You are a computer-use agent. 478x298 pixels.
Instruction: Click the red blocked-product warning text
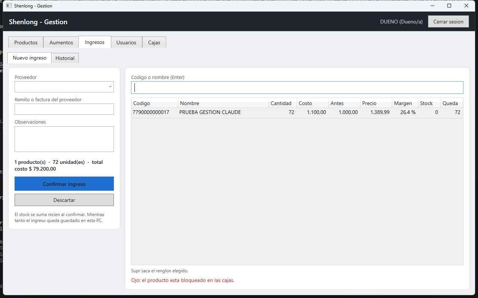pyautogui.click(x=183, y=280)
